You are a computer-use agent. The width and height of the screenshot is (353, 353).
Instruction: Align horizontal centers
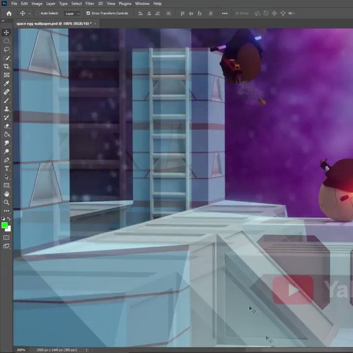tap(149, 14)
